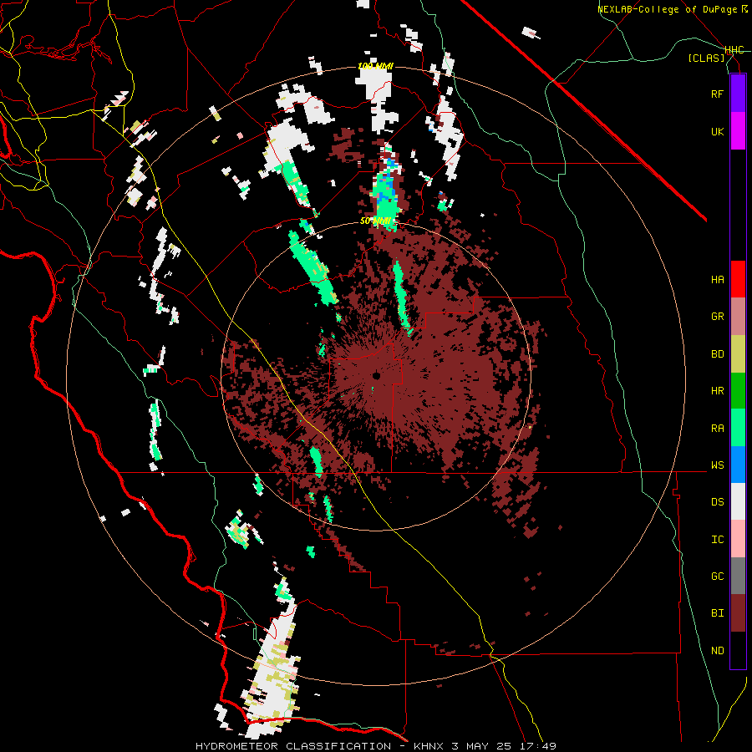Click the [CLAS] legend heading
The width and height of the screenshot is (752, 752).
[x=706, y=58]
